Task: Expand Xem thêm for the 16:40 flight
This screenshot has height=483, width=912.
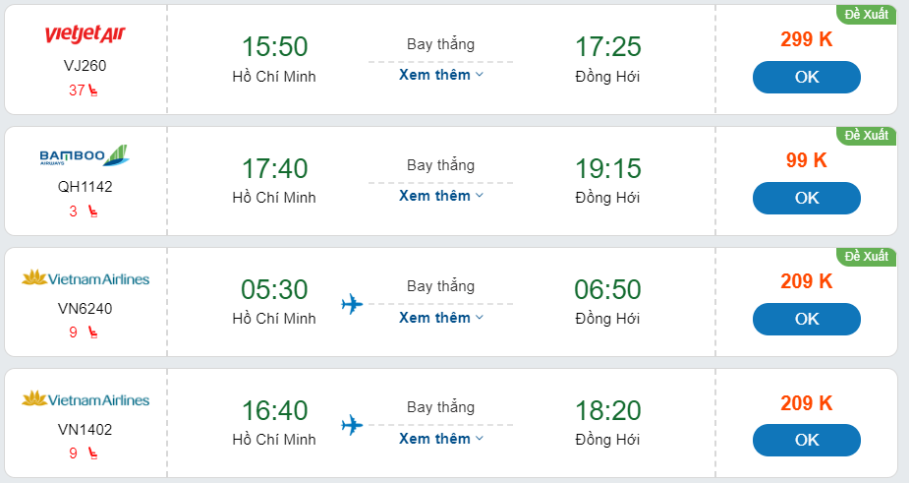Action: coord(441,439)
